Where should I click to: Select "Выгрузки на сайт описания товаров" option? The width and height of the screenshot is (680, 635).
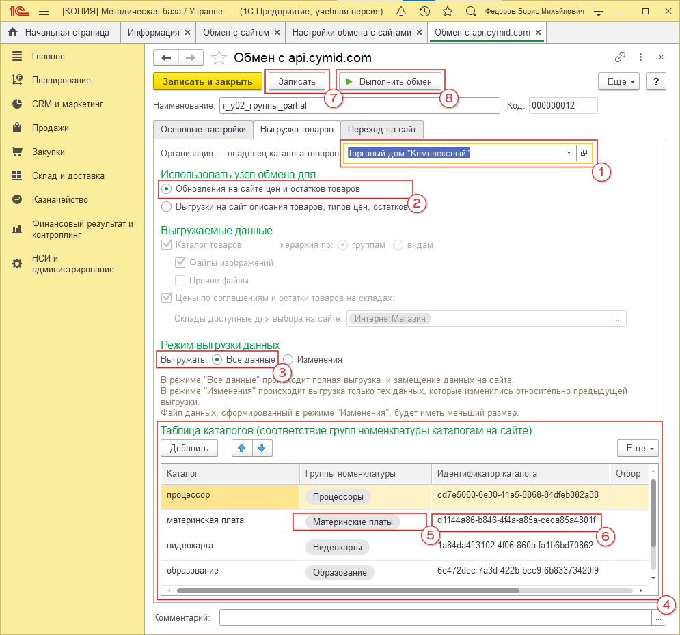[166, 206]
